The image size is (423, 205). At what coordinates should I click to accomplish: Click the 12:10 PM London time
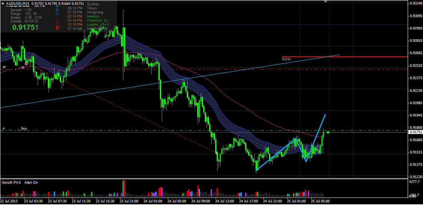(75, 25)
